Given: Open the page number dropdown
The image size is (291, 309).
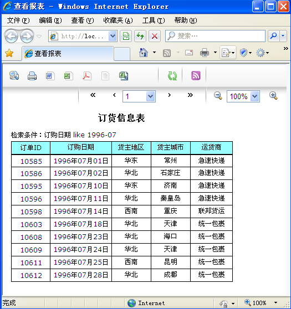Looking at the screenshot, I should click(x=151, y=96).
